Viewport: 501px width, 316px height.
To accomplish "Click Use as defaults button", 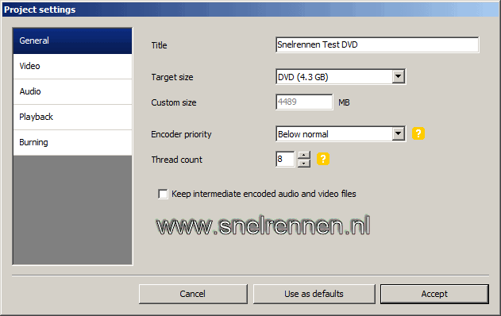I will pos(314,294).
